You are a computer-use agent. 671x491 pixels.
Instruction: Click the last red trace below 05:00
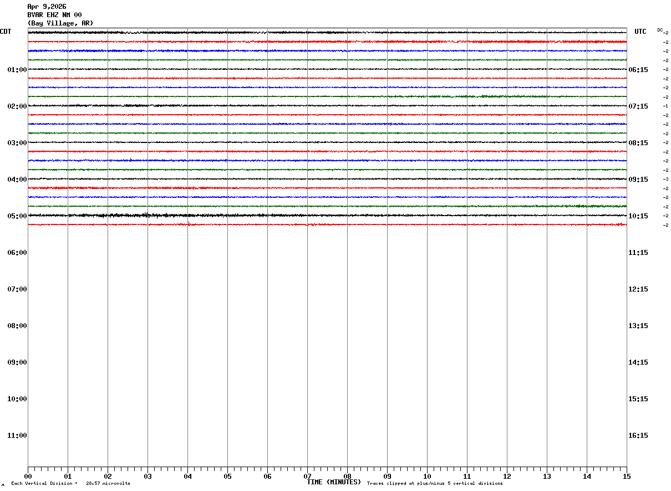tap(327, 224)
